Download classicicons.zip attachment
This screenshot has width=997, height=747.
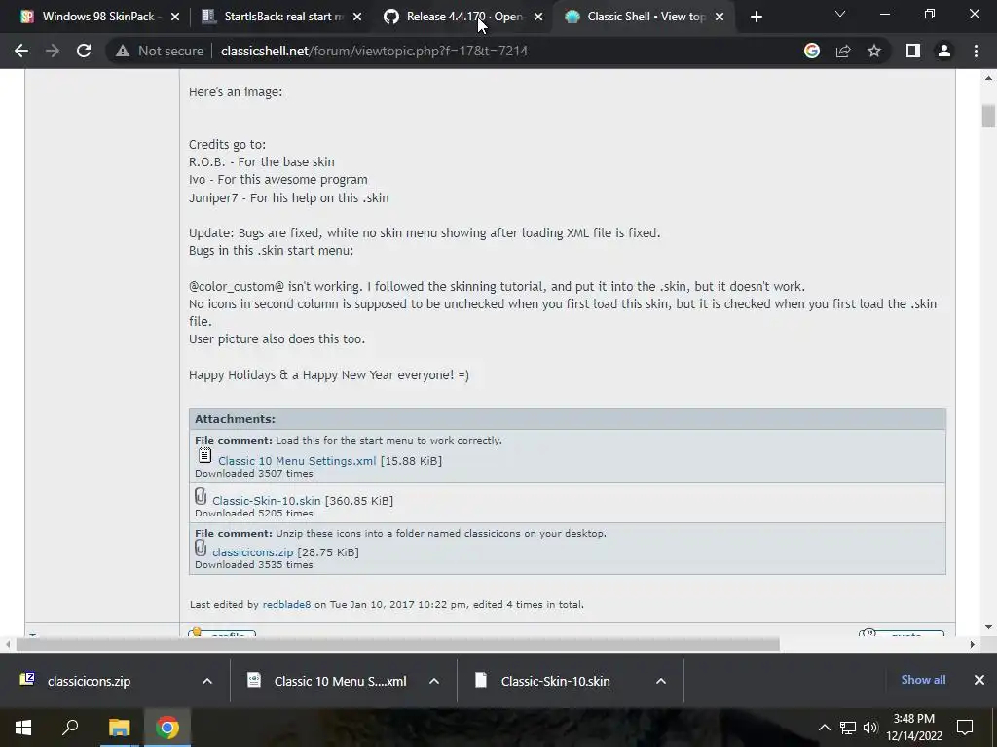pyautogui.click(x=252, y=552)
